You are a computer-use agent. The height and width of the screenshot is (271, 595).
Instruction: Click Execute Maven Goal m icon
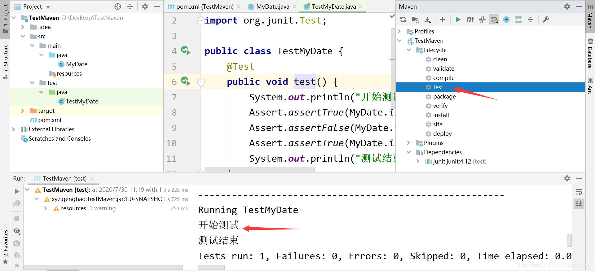coord(470,20)
